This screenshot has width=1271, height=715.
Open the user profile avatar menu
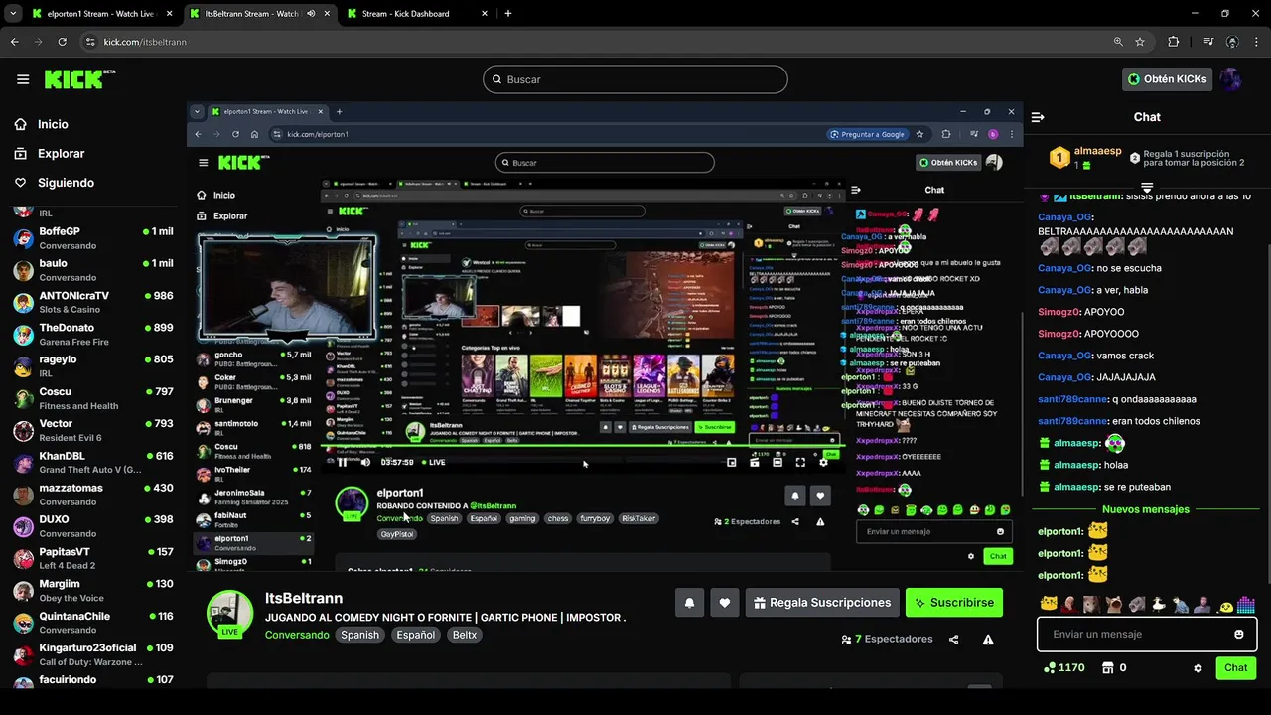pos(1231,79)
